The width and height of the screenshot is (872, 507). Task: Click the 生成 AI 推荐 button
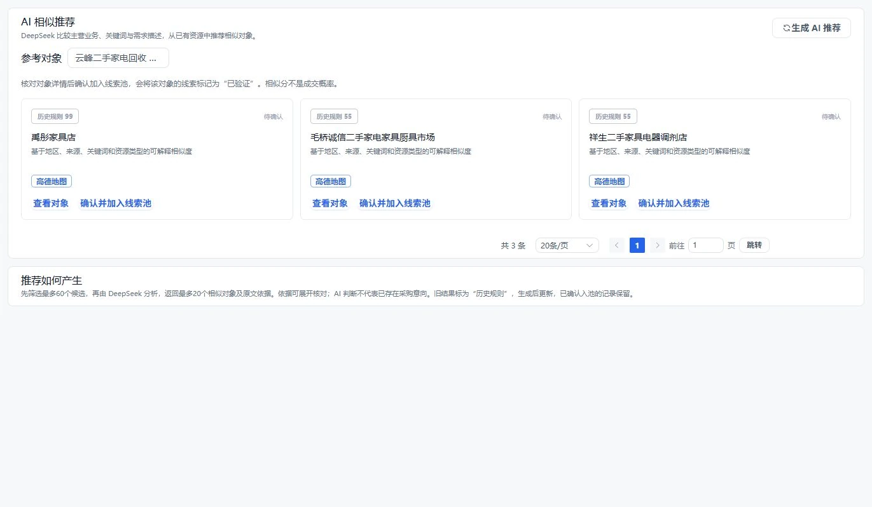tap(811, 28)
